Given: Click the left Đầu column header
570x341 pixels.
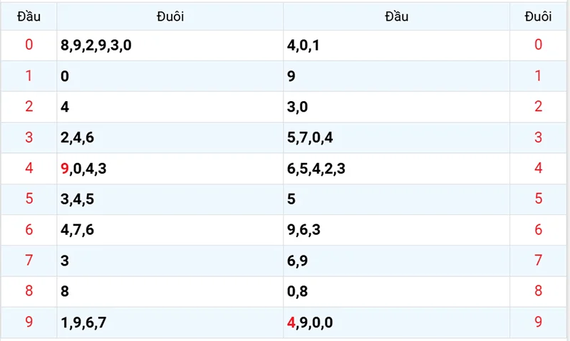Looking at the screenshot, I should pos(28,16).
